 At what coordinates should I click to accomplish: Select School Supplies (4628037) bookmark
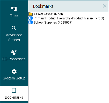click(53, 23)
